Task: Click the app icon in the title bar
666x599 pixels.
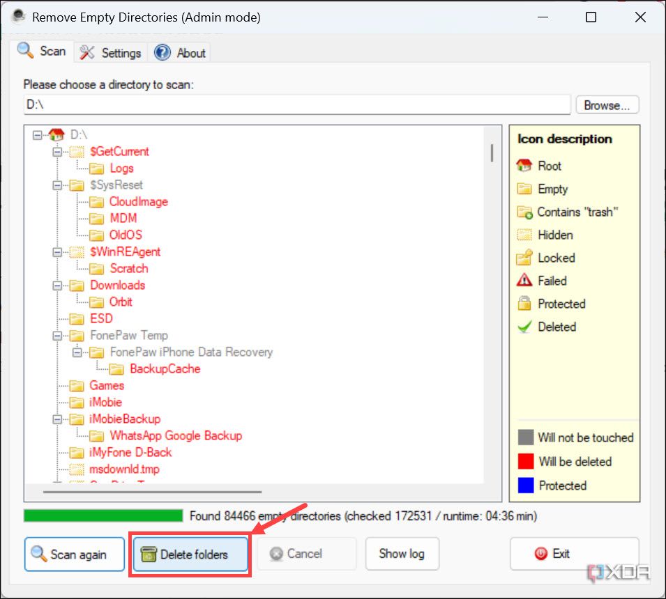Action: click(x=19, y=16)
